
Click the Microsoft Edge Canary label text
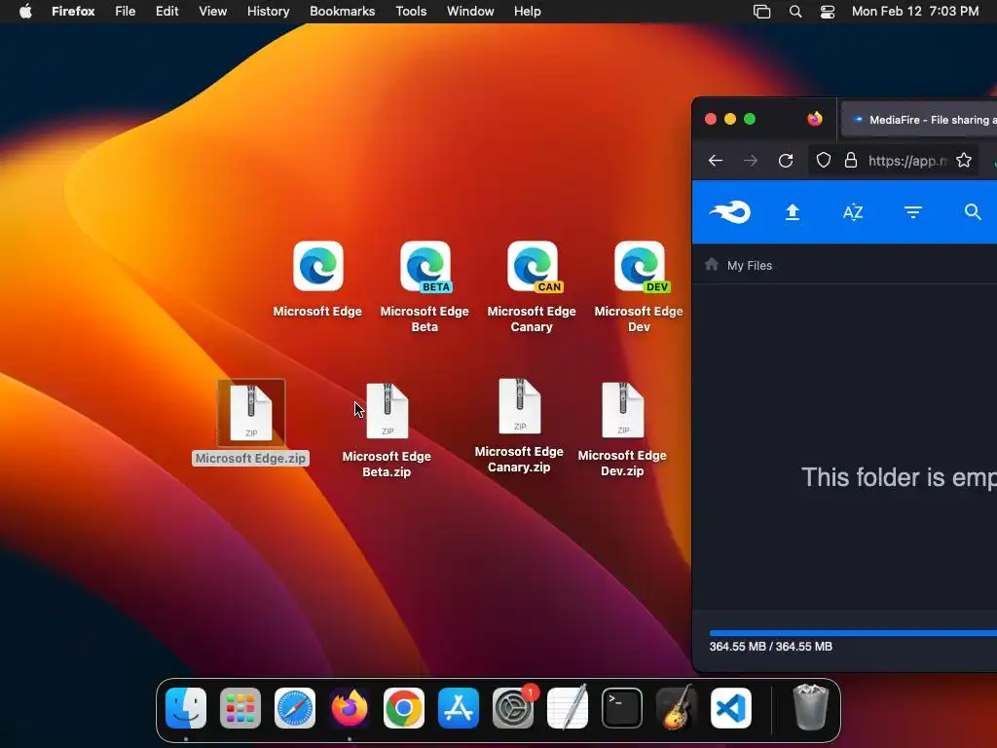(532, 318)
